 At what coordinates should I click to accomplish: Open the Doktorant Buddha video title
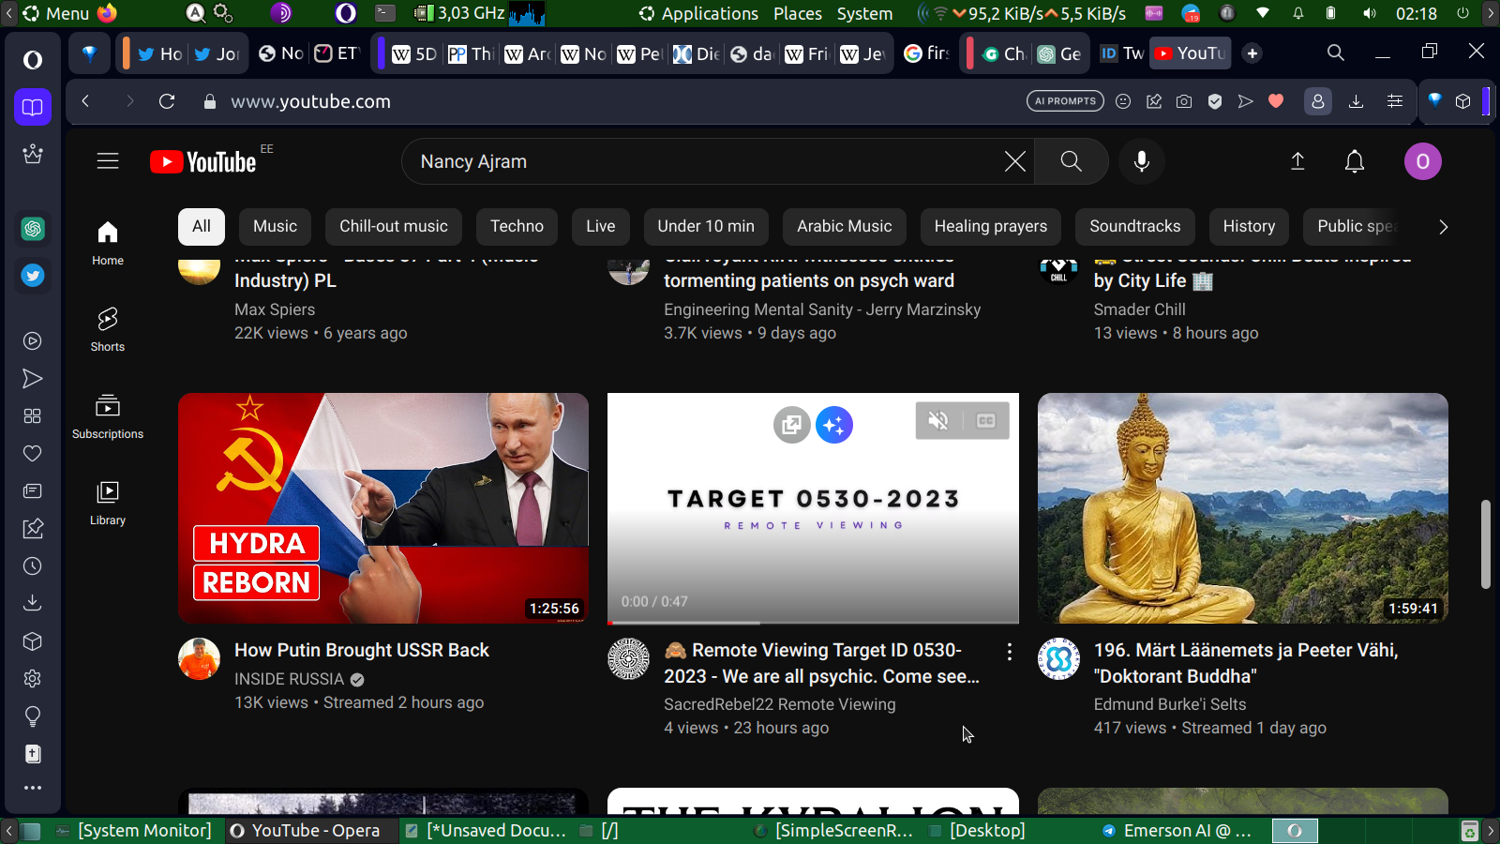coord(1246,663)
